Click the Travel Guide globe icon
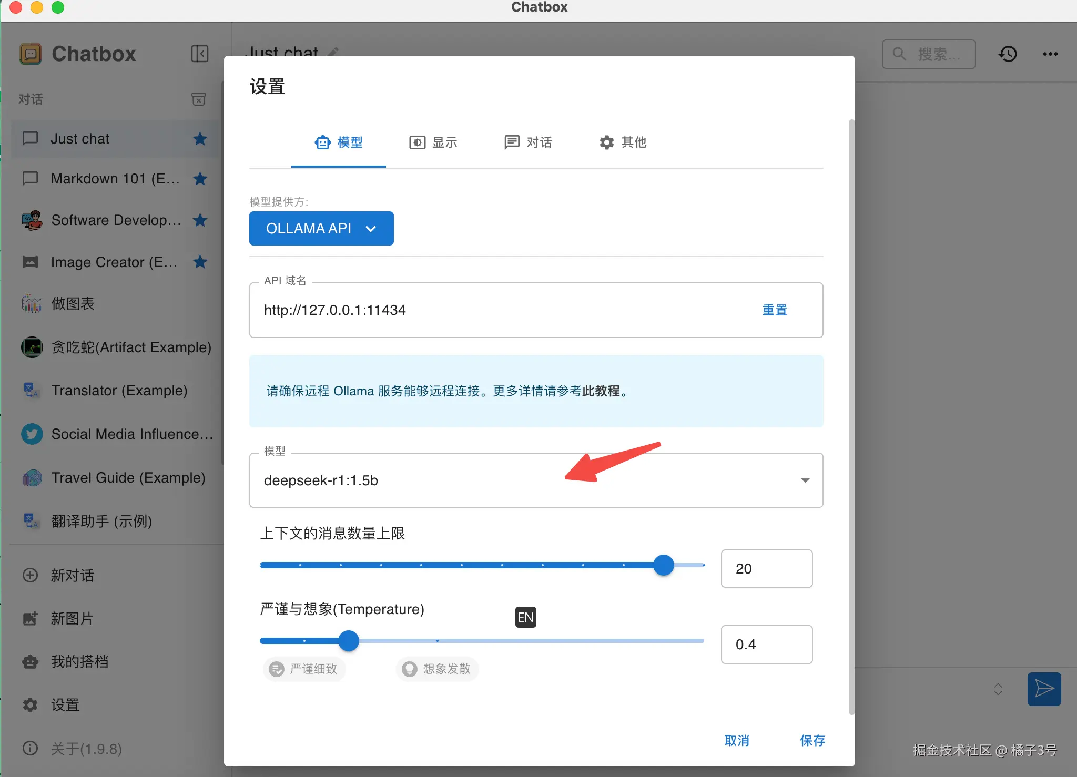Viewport: 1077px width, 777px height. click(x=32, y=478)
